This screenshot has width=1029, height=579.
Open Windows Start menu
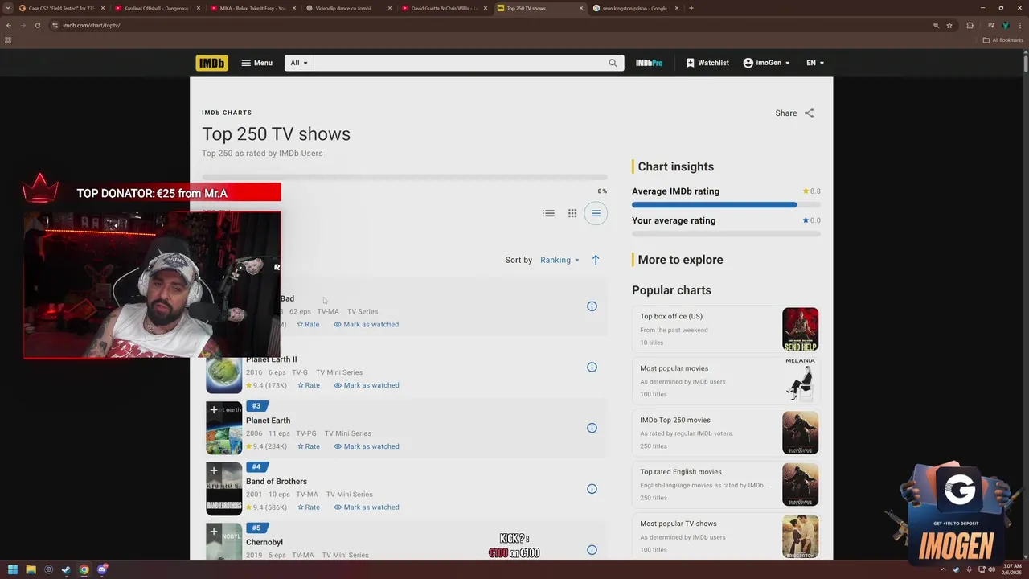(x=12, y=569)
